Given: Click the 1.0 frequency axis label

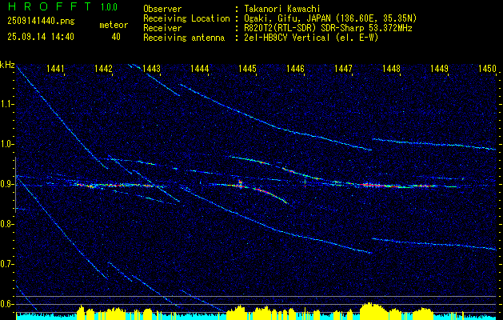Looking at the screenshot, I should tap(6, 144).
